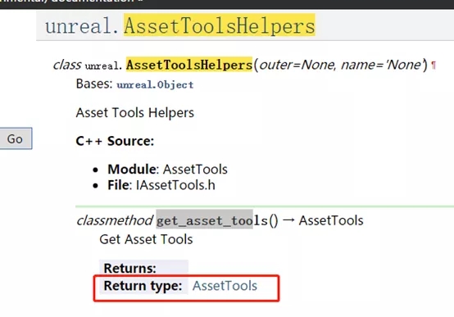Click the Go search button
This screenshot has width=454, height=317.
point(16,138)
